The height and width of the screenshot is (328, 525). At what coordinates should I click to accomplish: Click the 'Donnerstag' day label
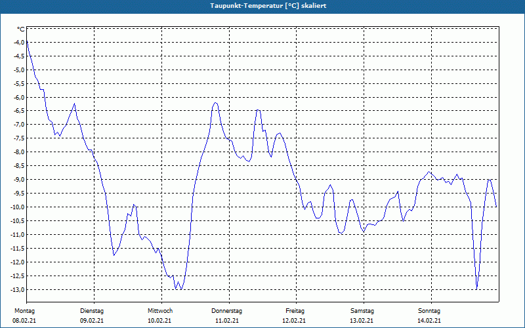(x=226, y=311)
